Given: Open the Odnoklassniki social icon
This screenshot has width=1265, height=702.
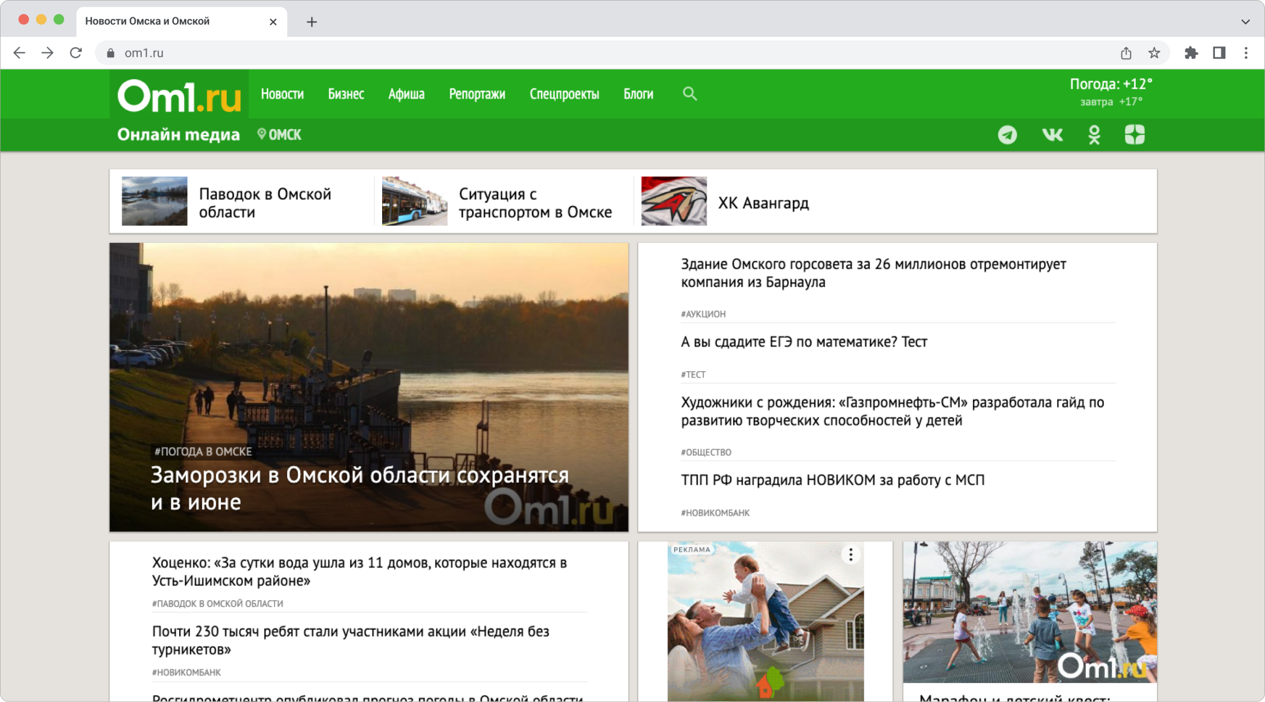Looking at the screenshot, I should coord(1094,135).
